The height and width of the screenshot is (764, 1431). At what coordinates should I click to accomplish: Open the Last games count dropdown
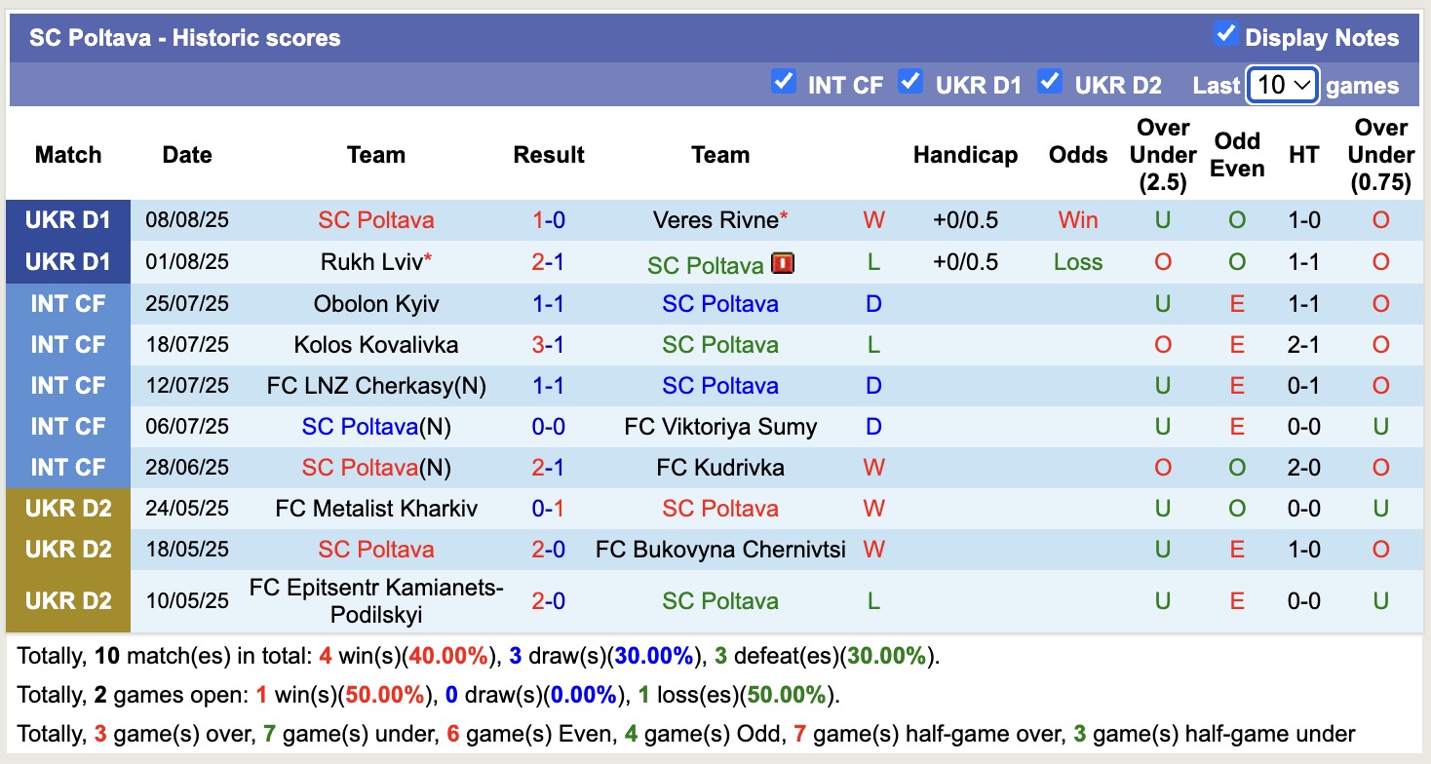click(1280, 85)
